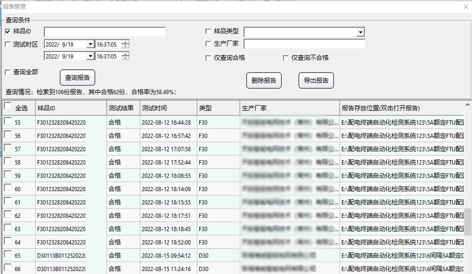Tick the 生产厂家 checkbox
Image resolution: width=472 pixels, height=274 pixels.
(208, 44)
